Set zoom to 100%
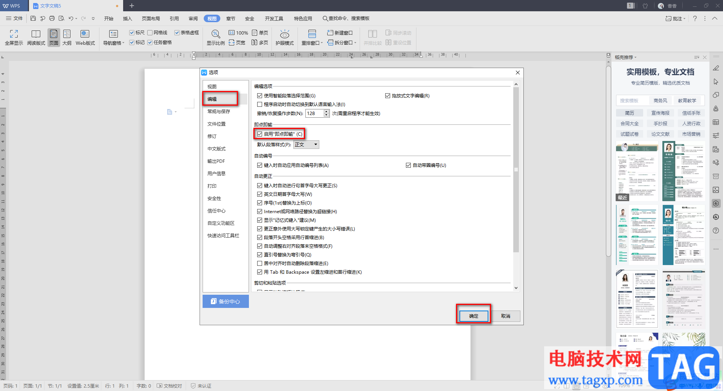The height and width of the screenshot is (391, 723). tap(238, 33)
